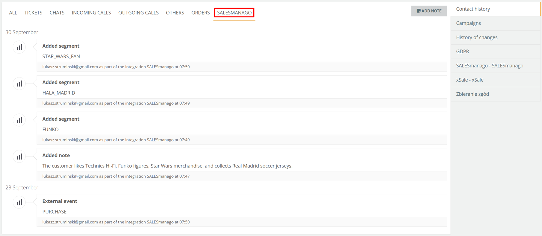Click the chart icon beside Added note entry
Image resolution: width=542 pixels, height=236 pixels.
19,157
